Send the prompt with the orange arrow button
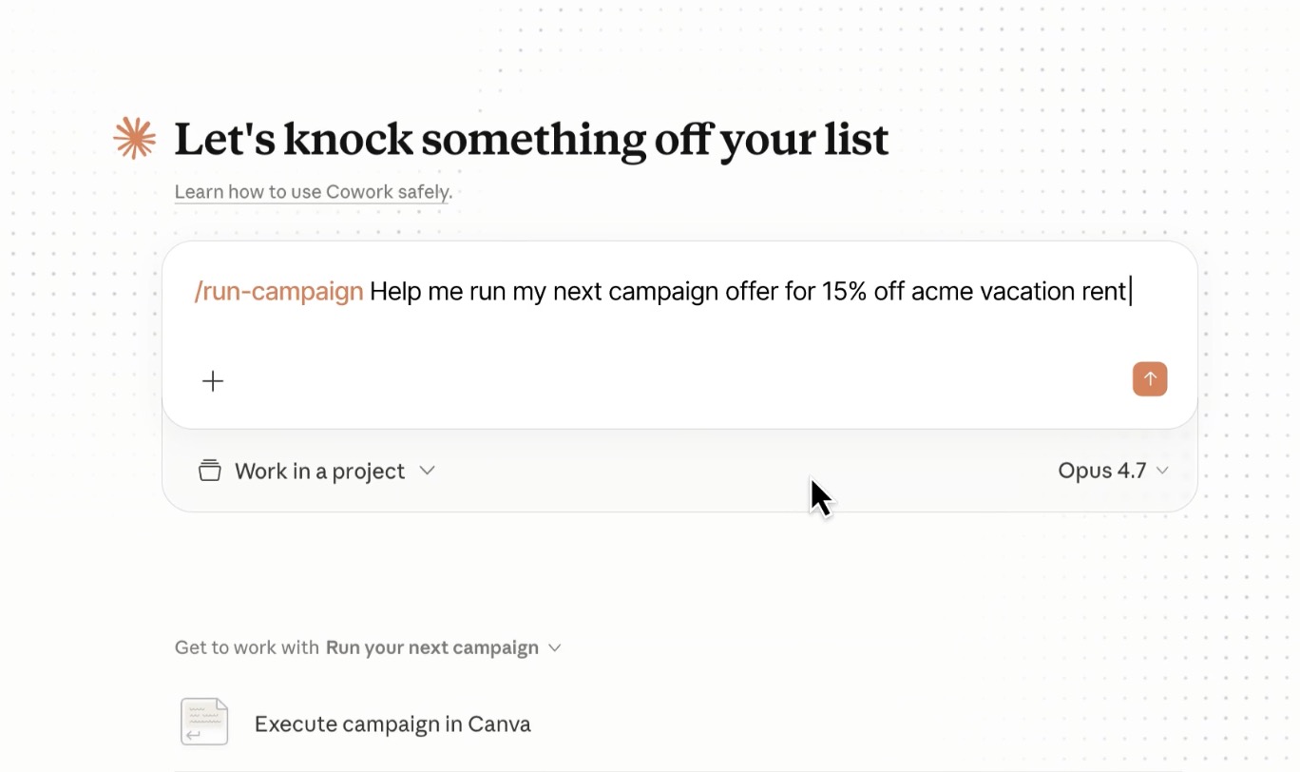This screenshot has width=1300, height=772. 1150,379
